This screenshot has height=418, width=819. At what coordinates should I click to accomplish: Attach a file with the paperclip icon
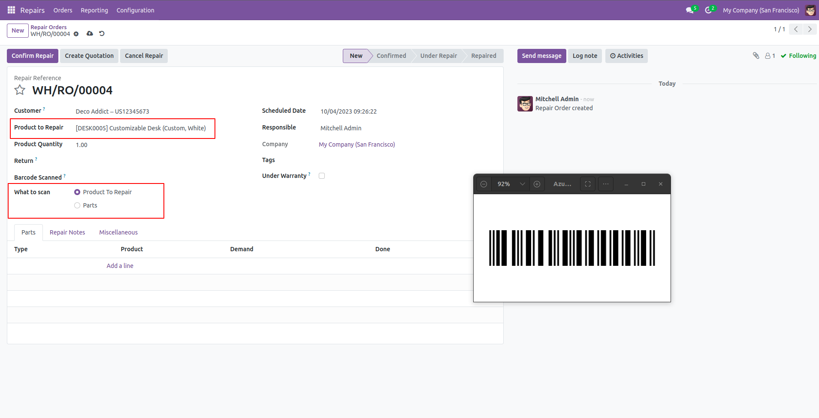click(756, 56)
